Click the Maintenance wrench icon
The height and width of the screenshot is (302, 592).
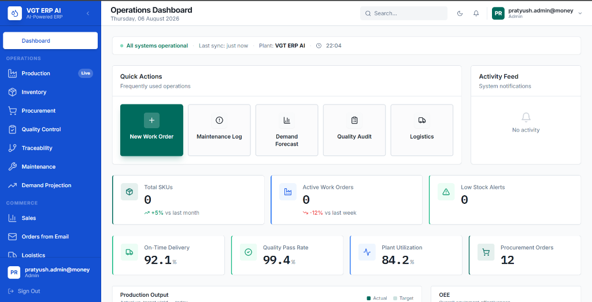(x=13, y=167)
